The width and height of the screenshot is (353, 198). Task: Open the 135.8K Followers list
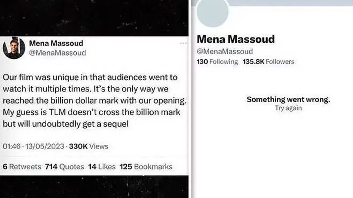point(268,62)
